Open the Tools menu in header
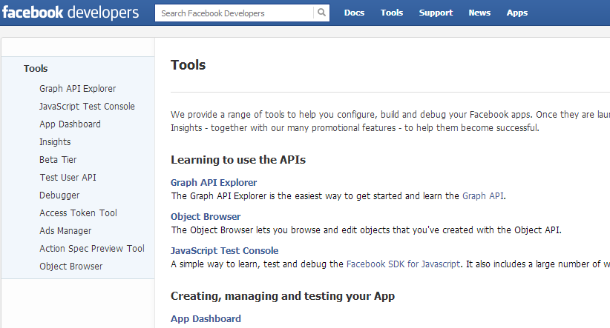The image size is (610, 328). (x=391, y=13)
